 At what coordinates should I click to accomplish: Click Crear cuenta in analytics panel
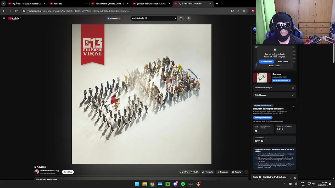click(x=266, y=61)
